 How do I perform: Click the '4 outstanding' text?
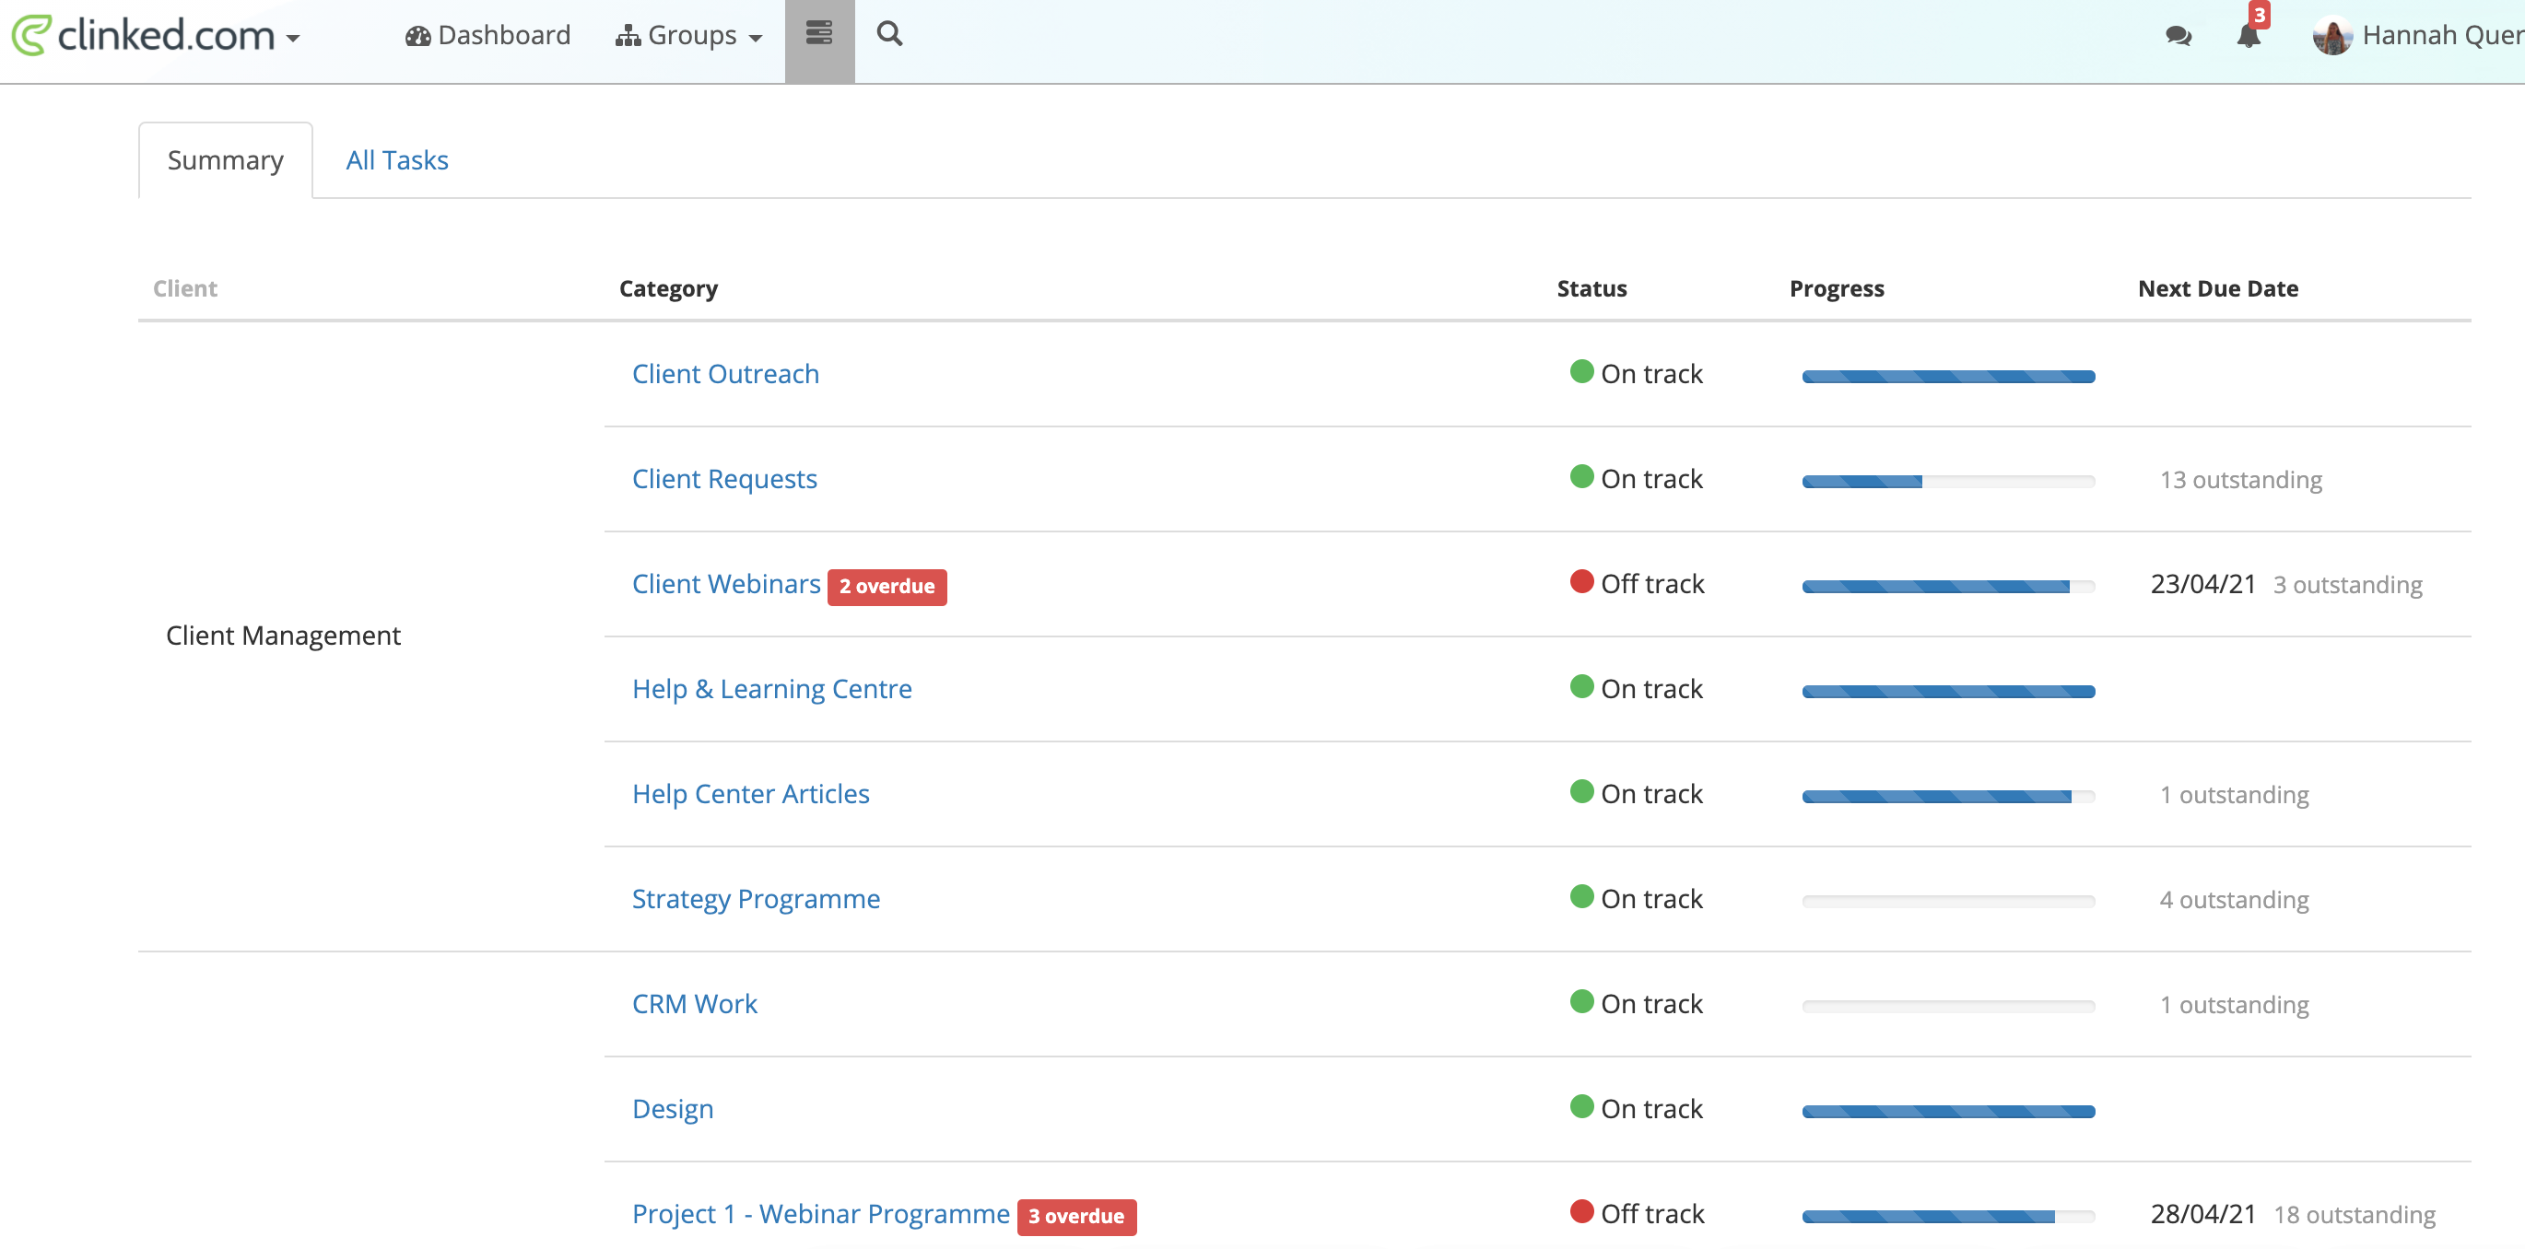point(2234,898)
